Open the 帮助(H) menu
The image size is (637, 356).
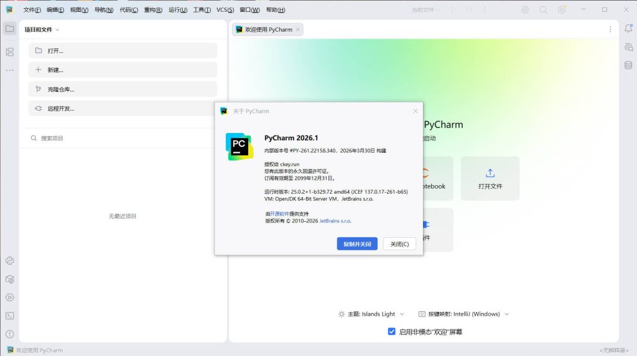pos(276,10)
